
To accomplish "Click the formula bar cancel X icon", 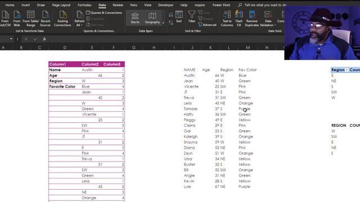I will [26, 39].
